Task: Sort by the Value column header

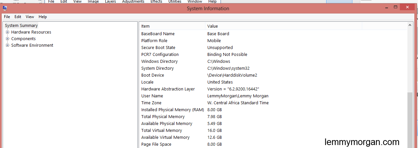Action: click(x=284, y=26)
